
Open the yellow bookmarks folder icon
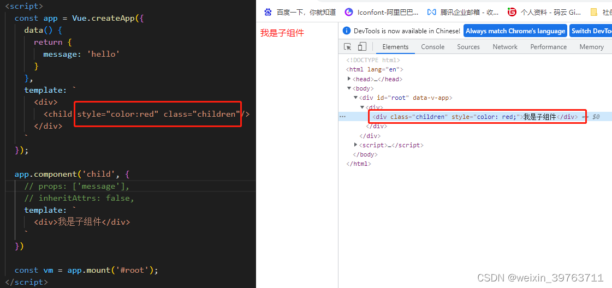pyautogui.click(x=594, y=12)
